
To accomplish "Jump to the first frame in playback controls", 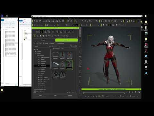I will [x=86, y=96].
